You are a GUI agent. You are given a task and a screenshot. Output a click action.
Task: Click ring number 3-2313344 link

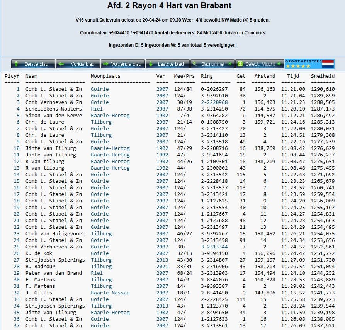tap(214, 247)
